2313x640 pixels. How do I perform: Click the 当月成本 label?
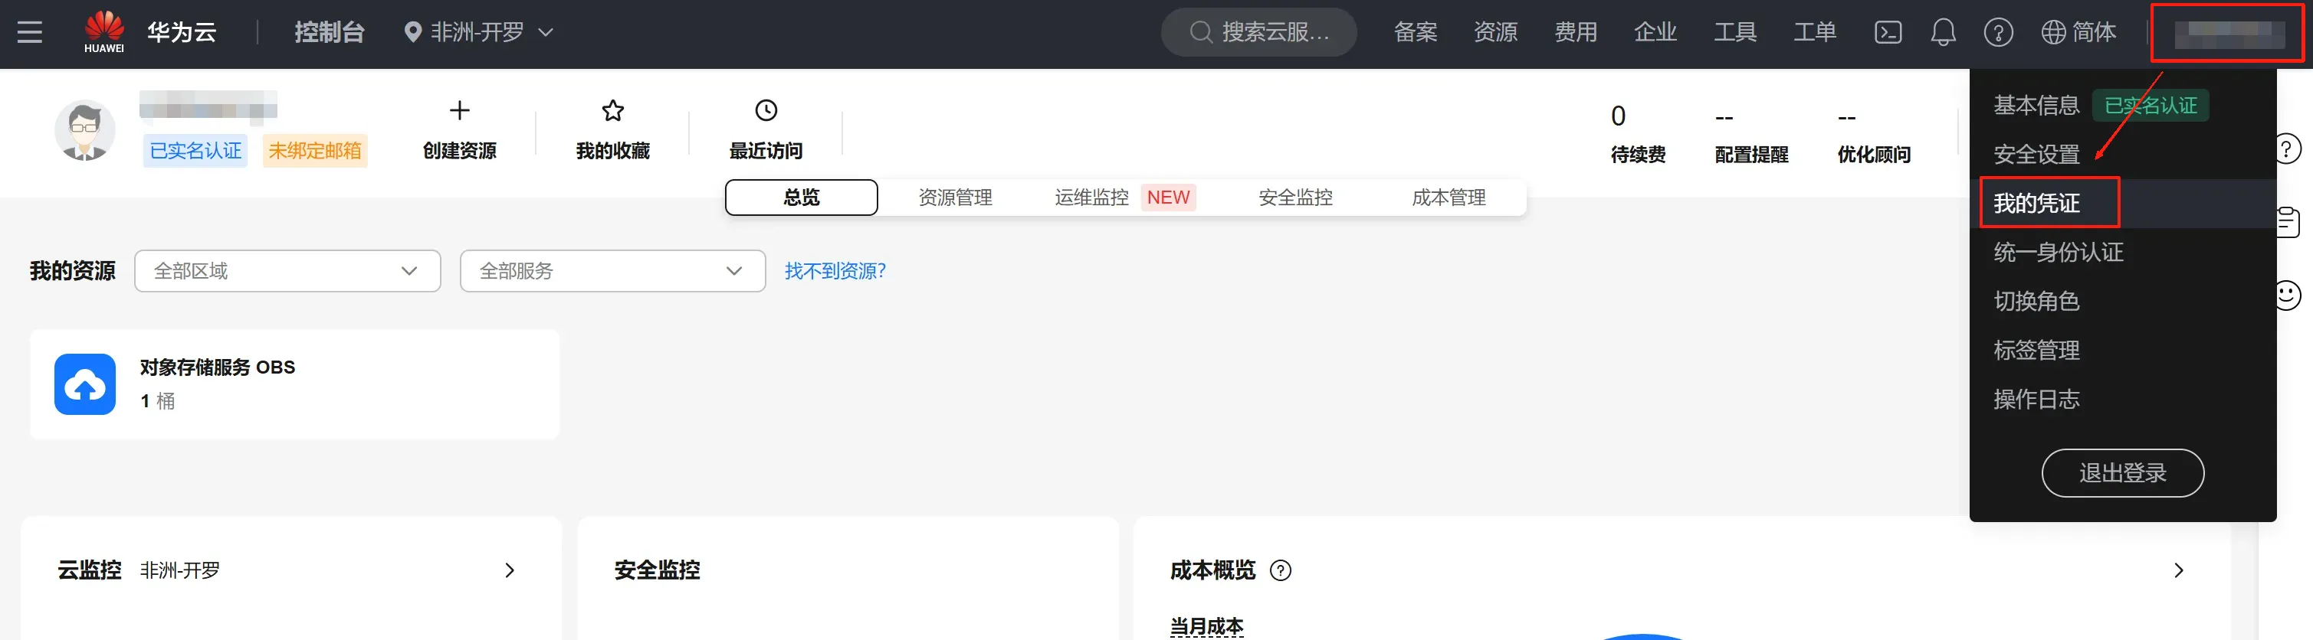(1206, 626)
